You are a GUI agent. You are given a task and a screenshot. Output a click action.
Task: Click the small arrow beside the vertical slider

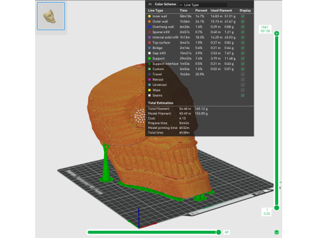[280, 188]
